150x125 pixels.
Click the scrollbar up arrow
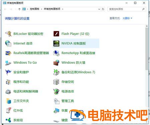click(x=147, y=26)
